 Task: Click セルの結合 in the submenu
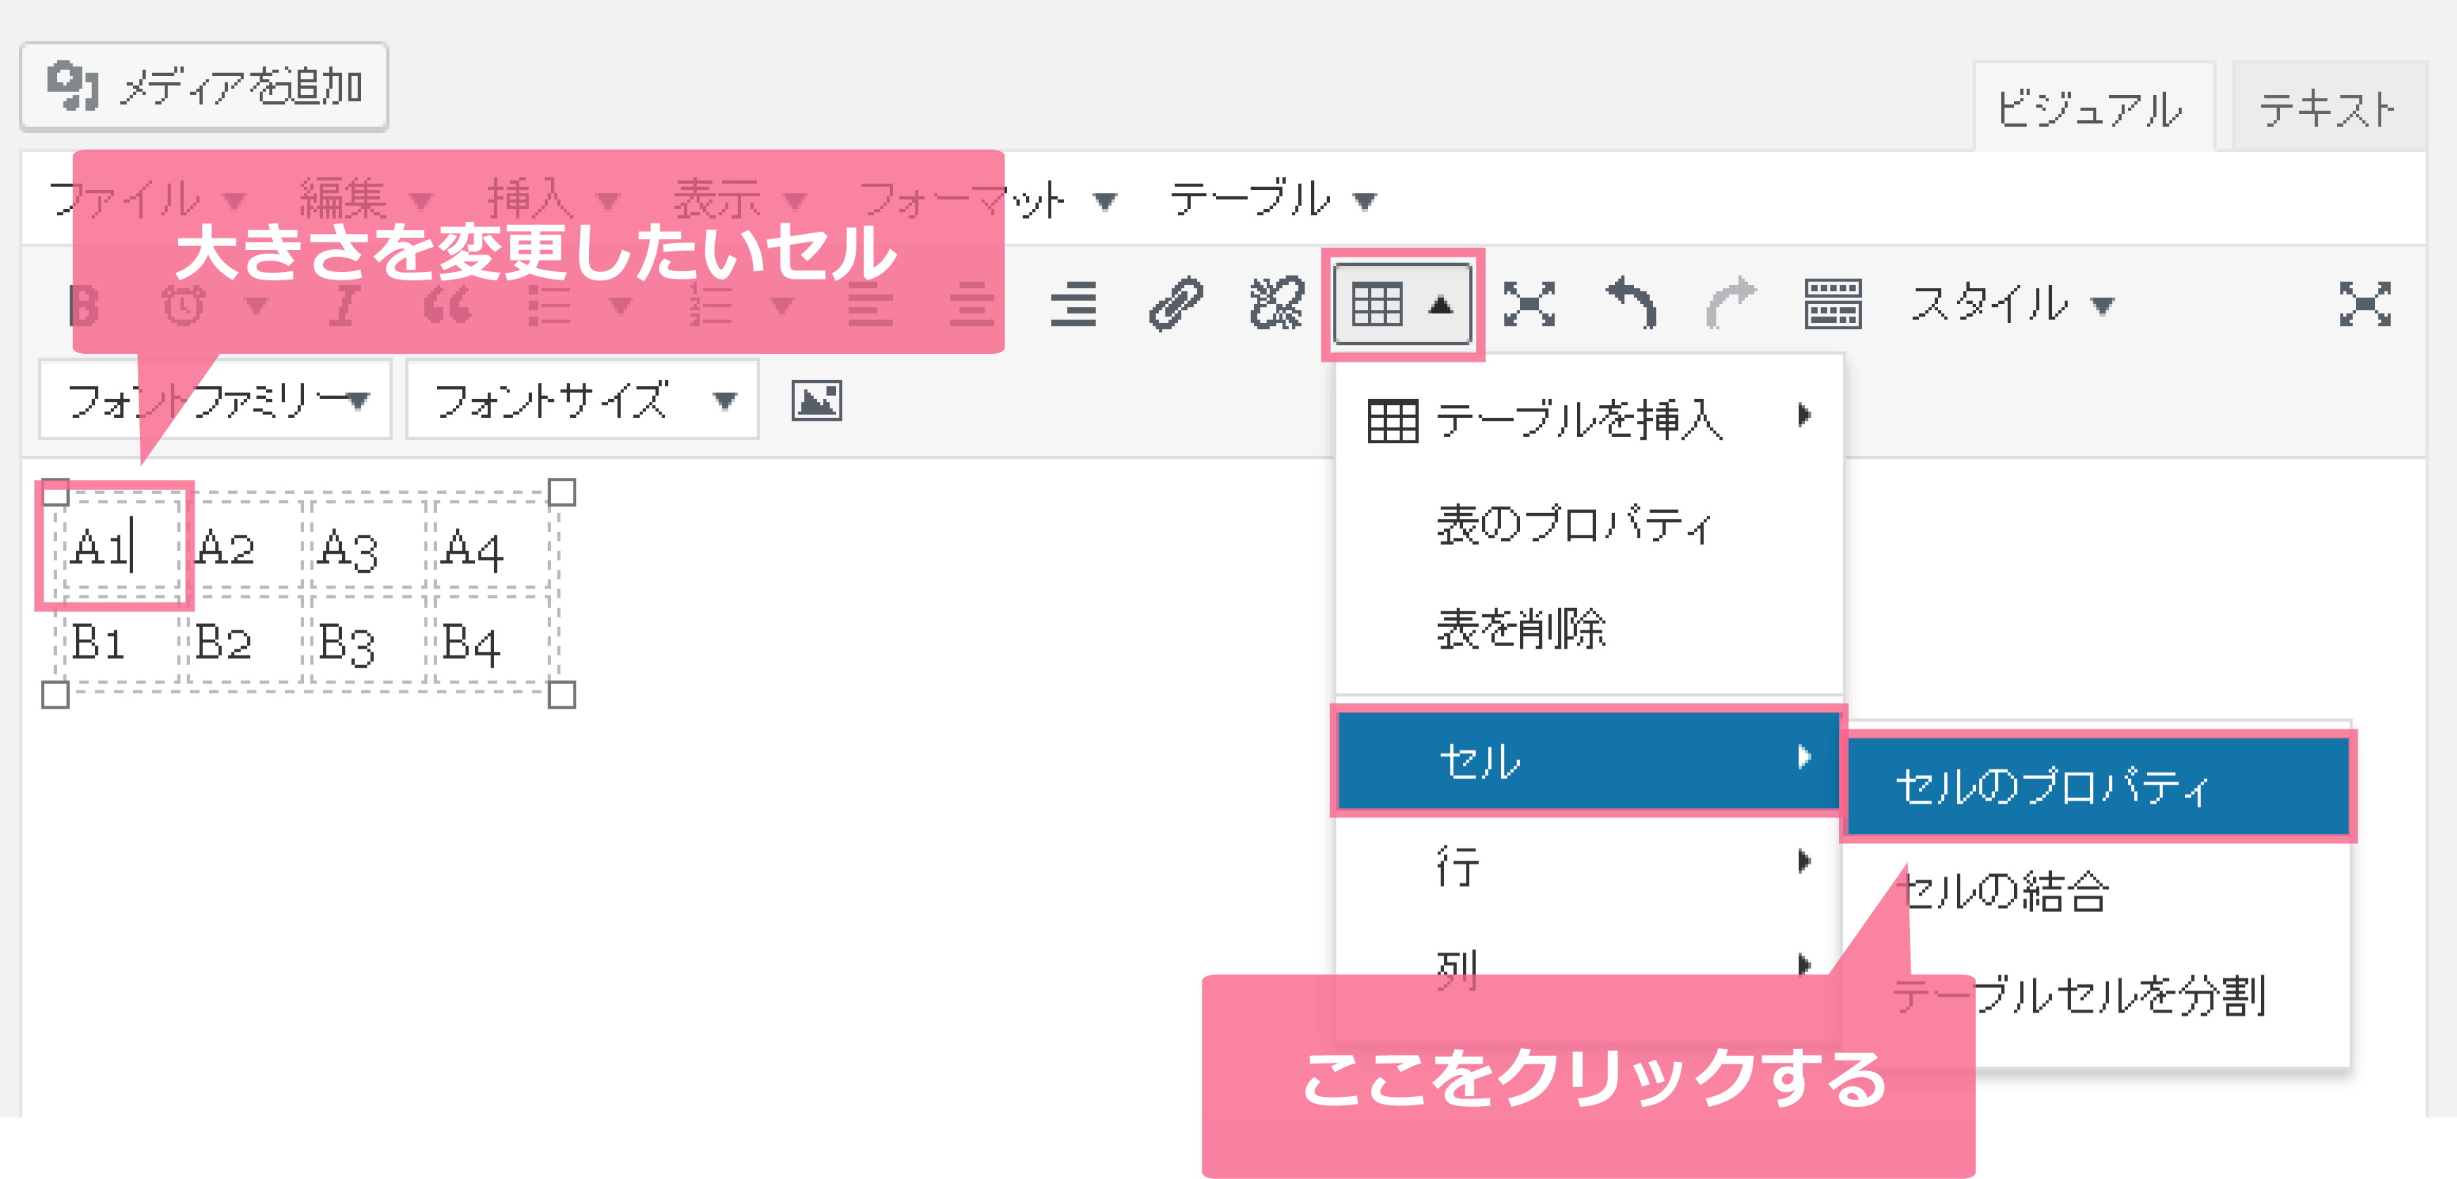click(2098, 892)
